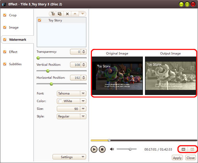Open the Color dropdown showing White
The height and width of the screenshot is (163, 198).
click(x=71, y=101)
